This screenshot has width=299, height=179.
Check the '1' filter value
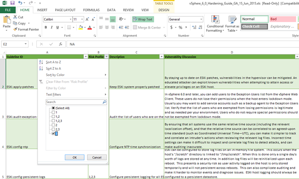point(53,112)
